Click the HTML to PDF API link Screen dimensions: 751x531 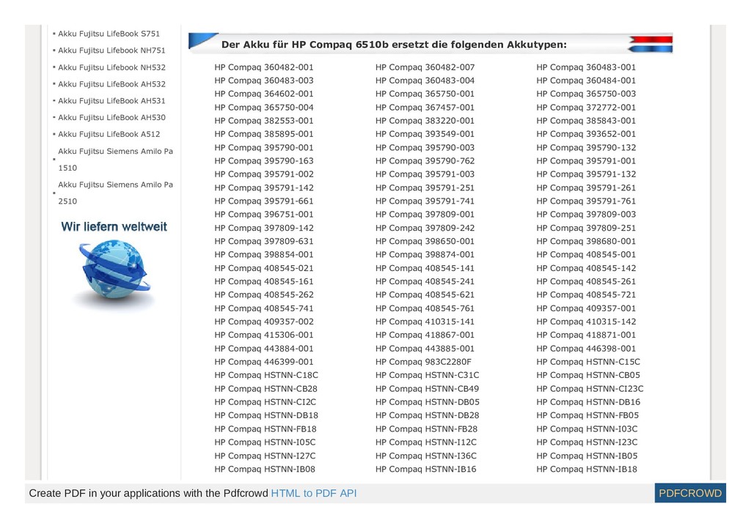pyautogui.click(x=314, y=493)
